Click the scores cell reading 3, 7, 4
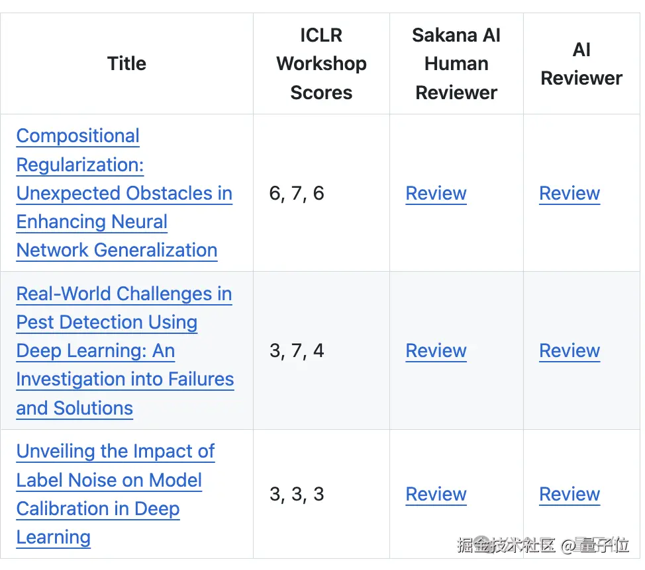This screenshot has width=645, height=570. pyautogui.click(x=297, y=350)
